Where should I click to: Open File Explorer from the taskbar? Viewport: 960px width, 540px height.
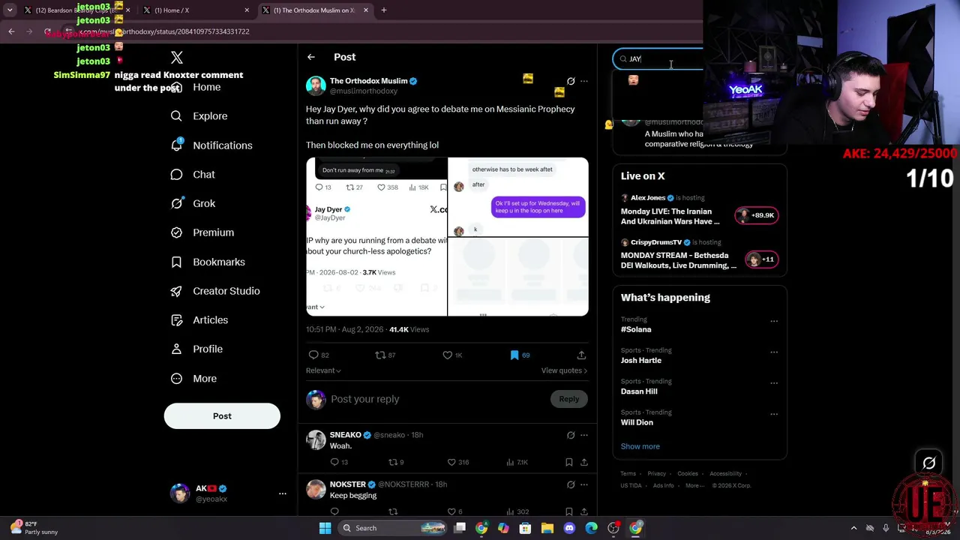tap(547, 528)
